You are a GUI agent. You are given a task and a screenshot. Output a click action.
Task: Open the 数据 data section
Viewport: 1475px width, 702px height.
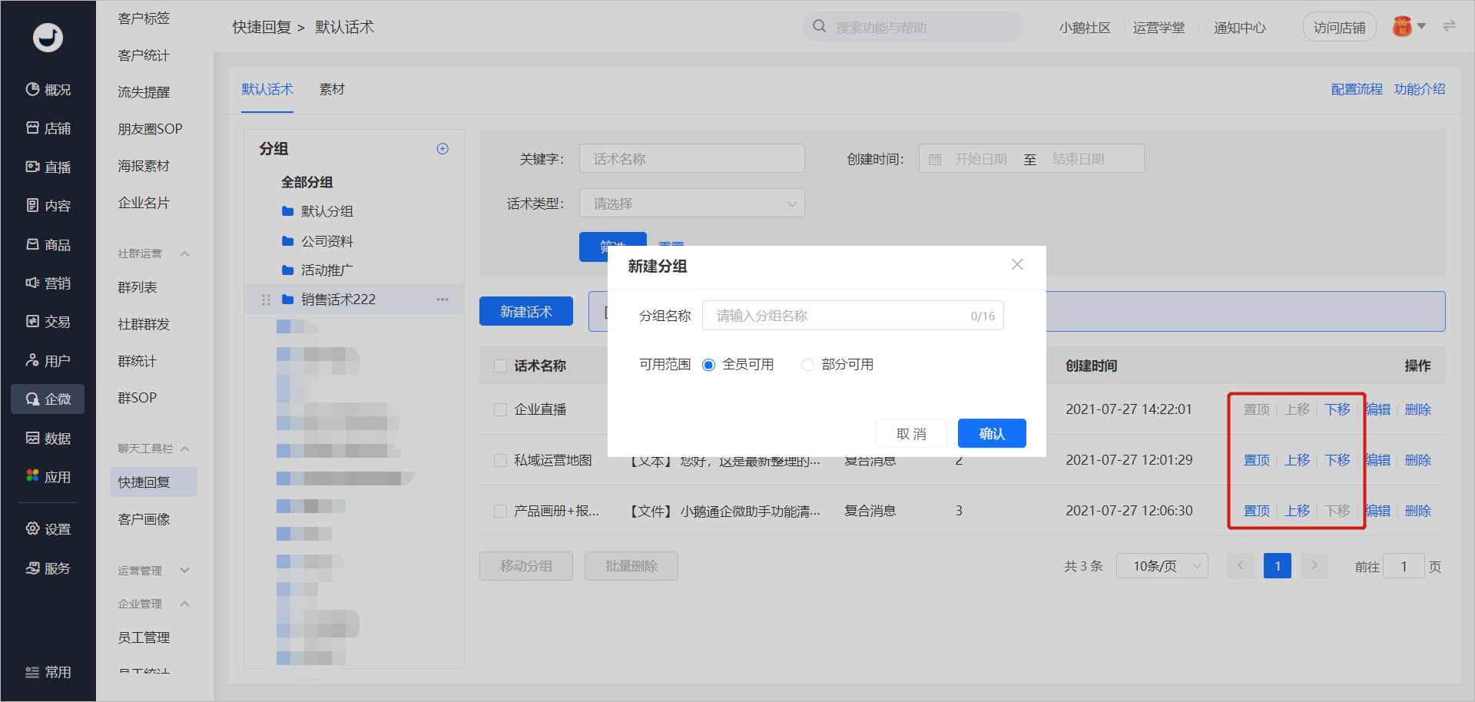[x=48, y=438]
